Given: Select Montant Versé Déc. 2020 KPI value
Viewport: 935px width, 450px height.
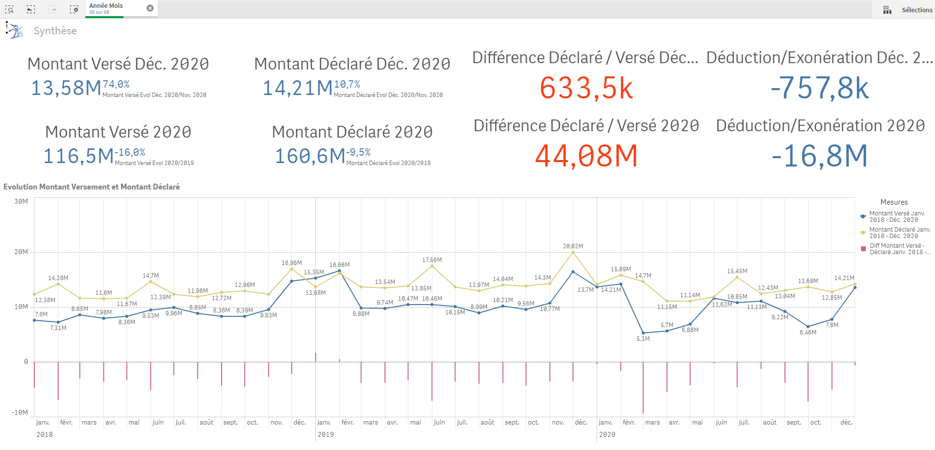Looking at the screenshot, I should coord(66,89).
